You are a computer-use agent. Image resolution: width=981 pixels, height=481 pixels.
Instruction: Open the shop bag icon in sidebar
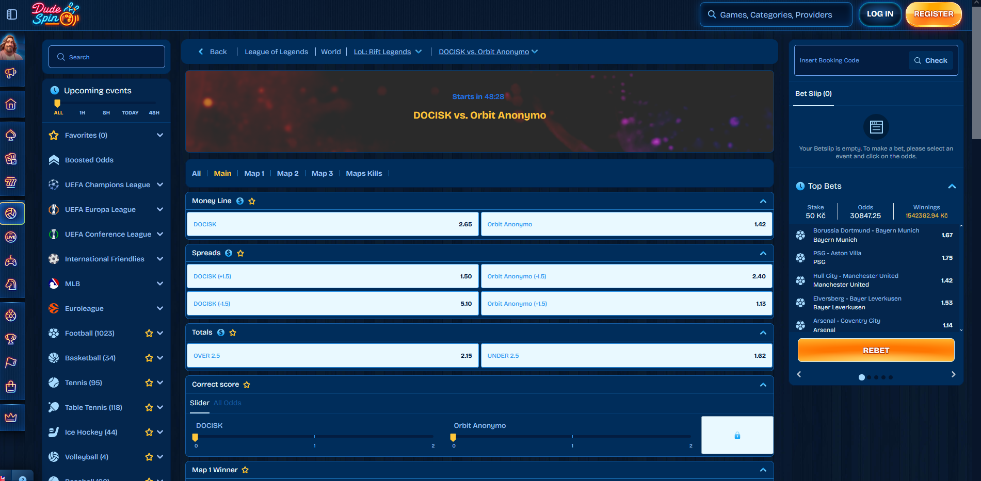pos(11,386)
